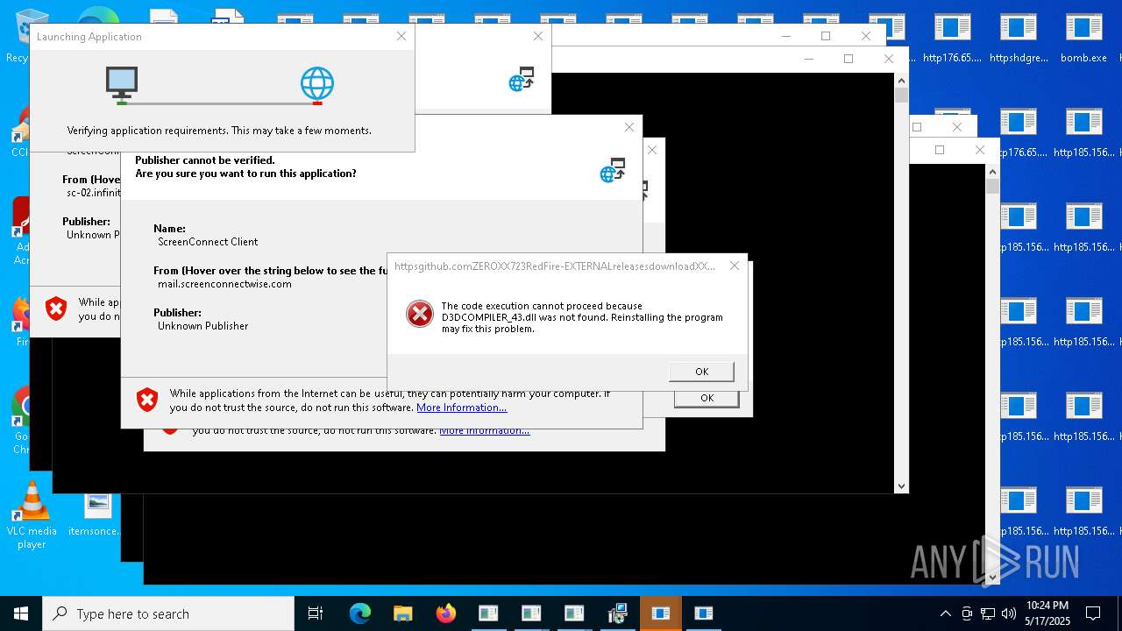The image size is (1122, 631).
Task: Launch Firefox from the taskbar
Action: pos(445,613)
